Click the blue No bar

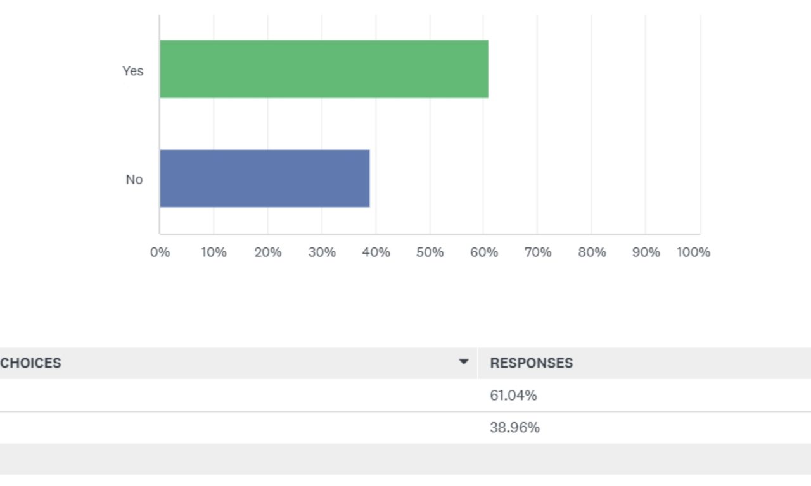coord(264,178)
